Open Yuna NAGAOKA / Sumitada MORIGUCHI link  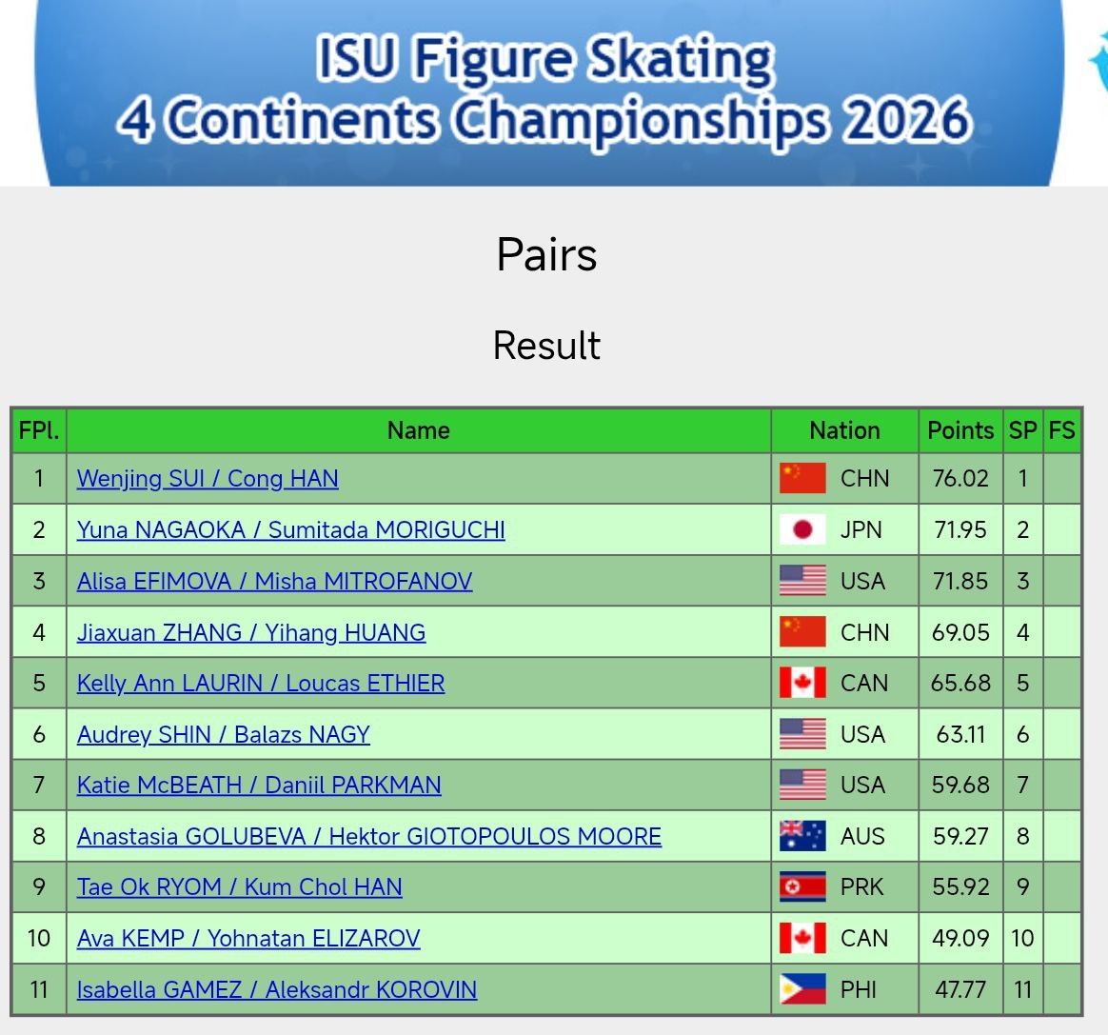291,529
